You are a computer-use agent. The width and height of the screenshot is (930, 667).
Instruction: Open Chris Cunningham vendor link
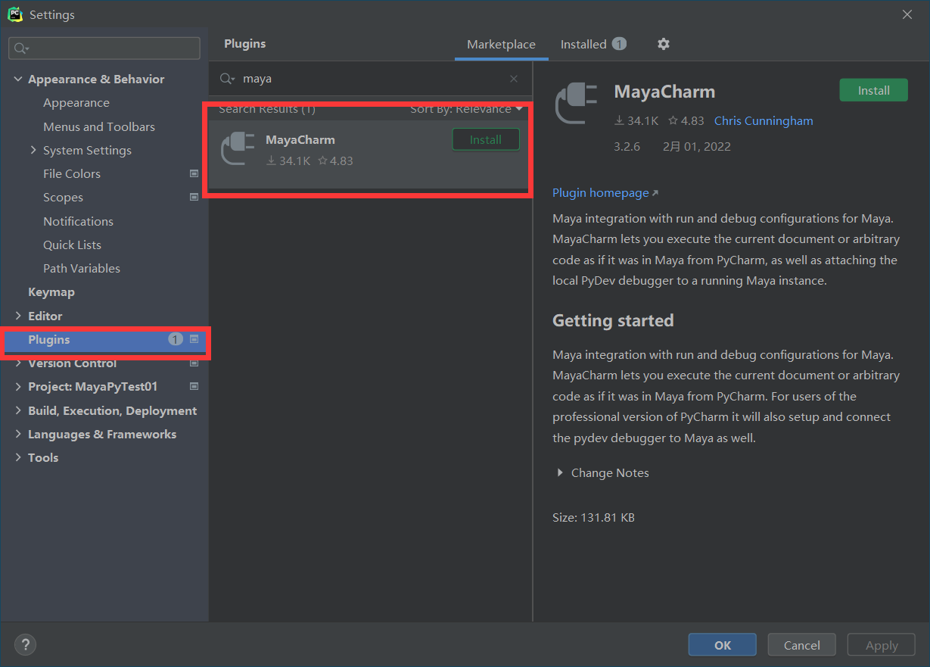[x=764, y=120]
